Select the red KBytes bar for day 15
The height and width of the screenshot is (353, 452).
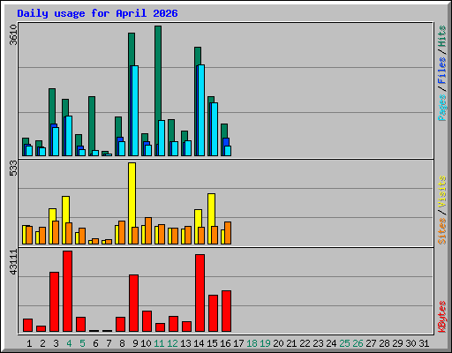[214, 313]
